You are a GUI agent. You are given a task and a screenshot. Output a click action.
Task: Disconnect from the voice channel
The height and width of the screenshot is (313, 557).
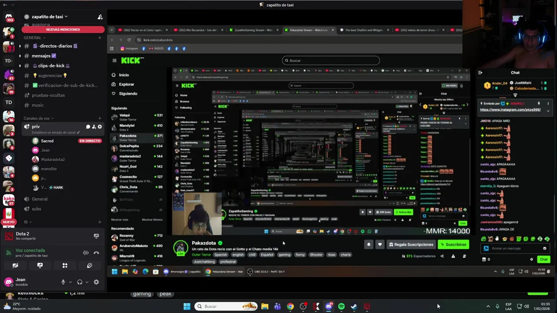tap(96, 253)
